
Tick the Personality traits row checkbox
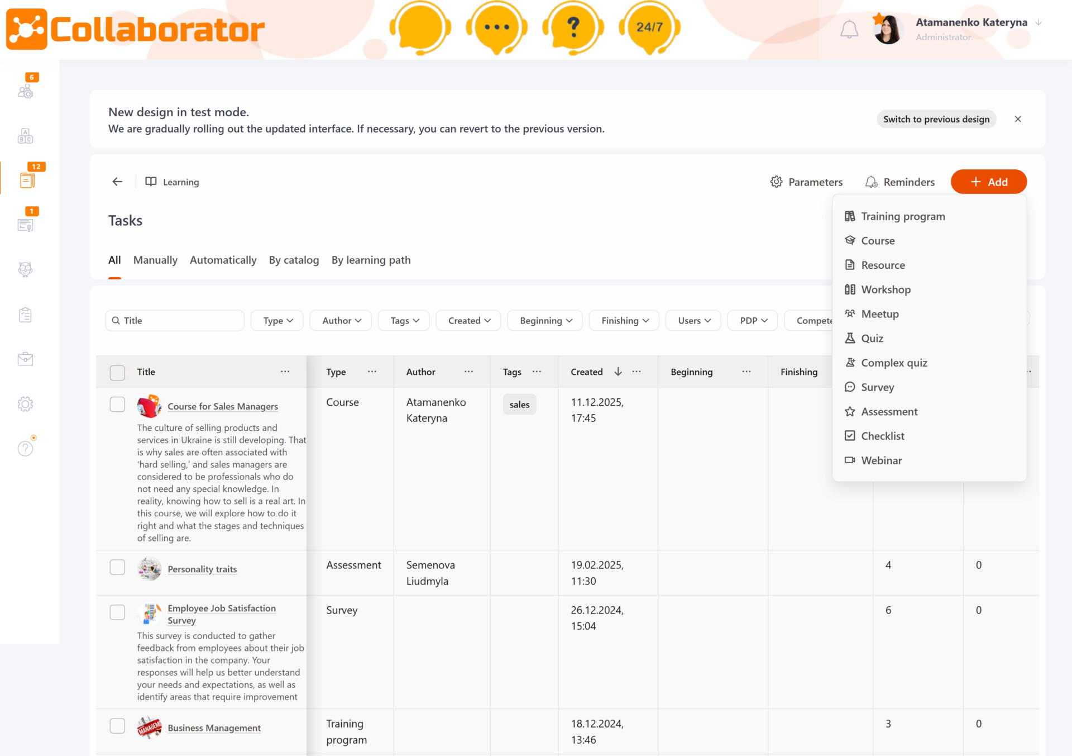(117, 567)
